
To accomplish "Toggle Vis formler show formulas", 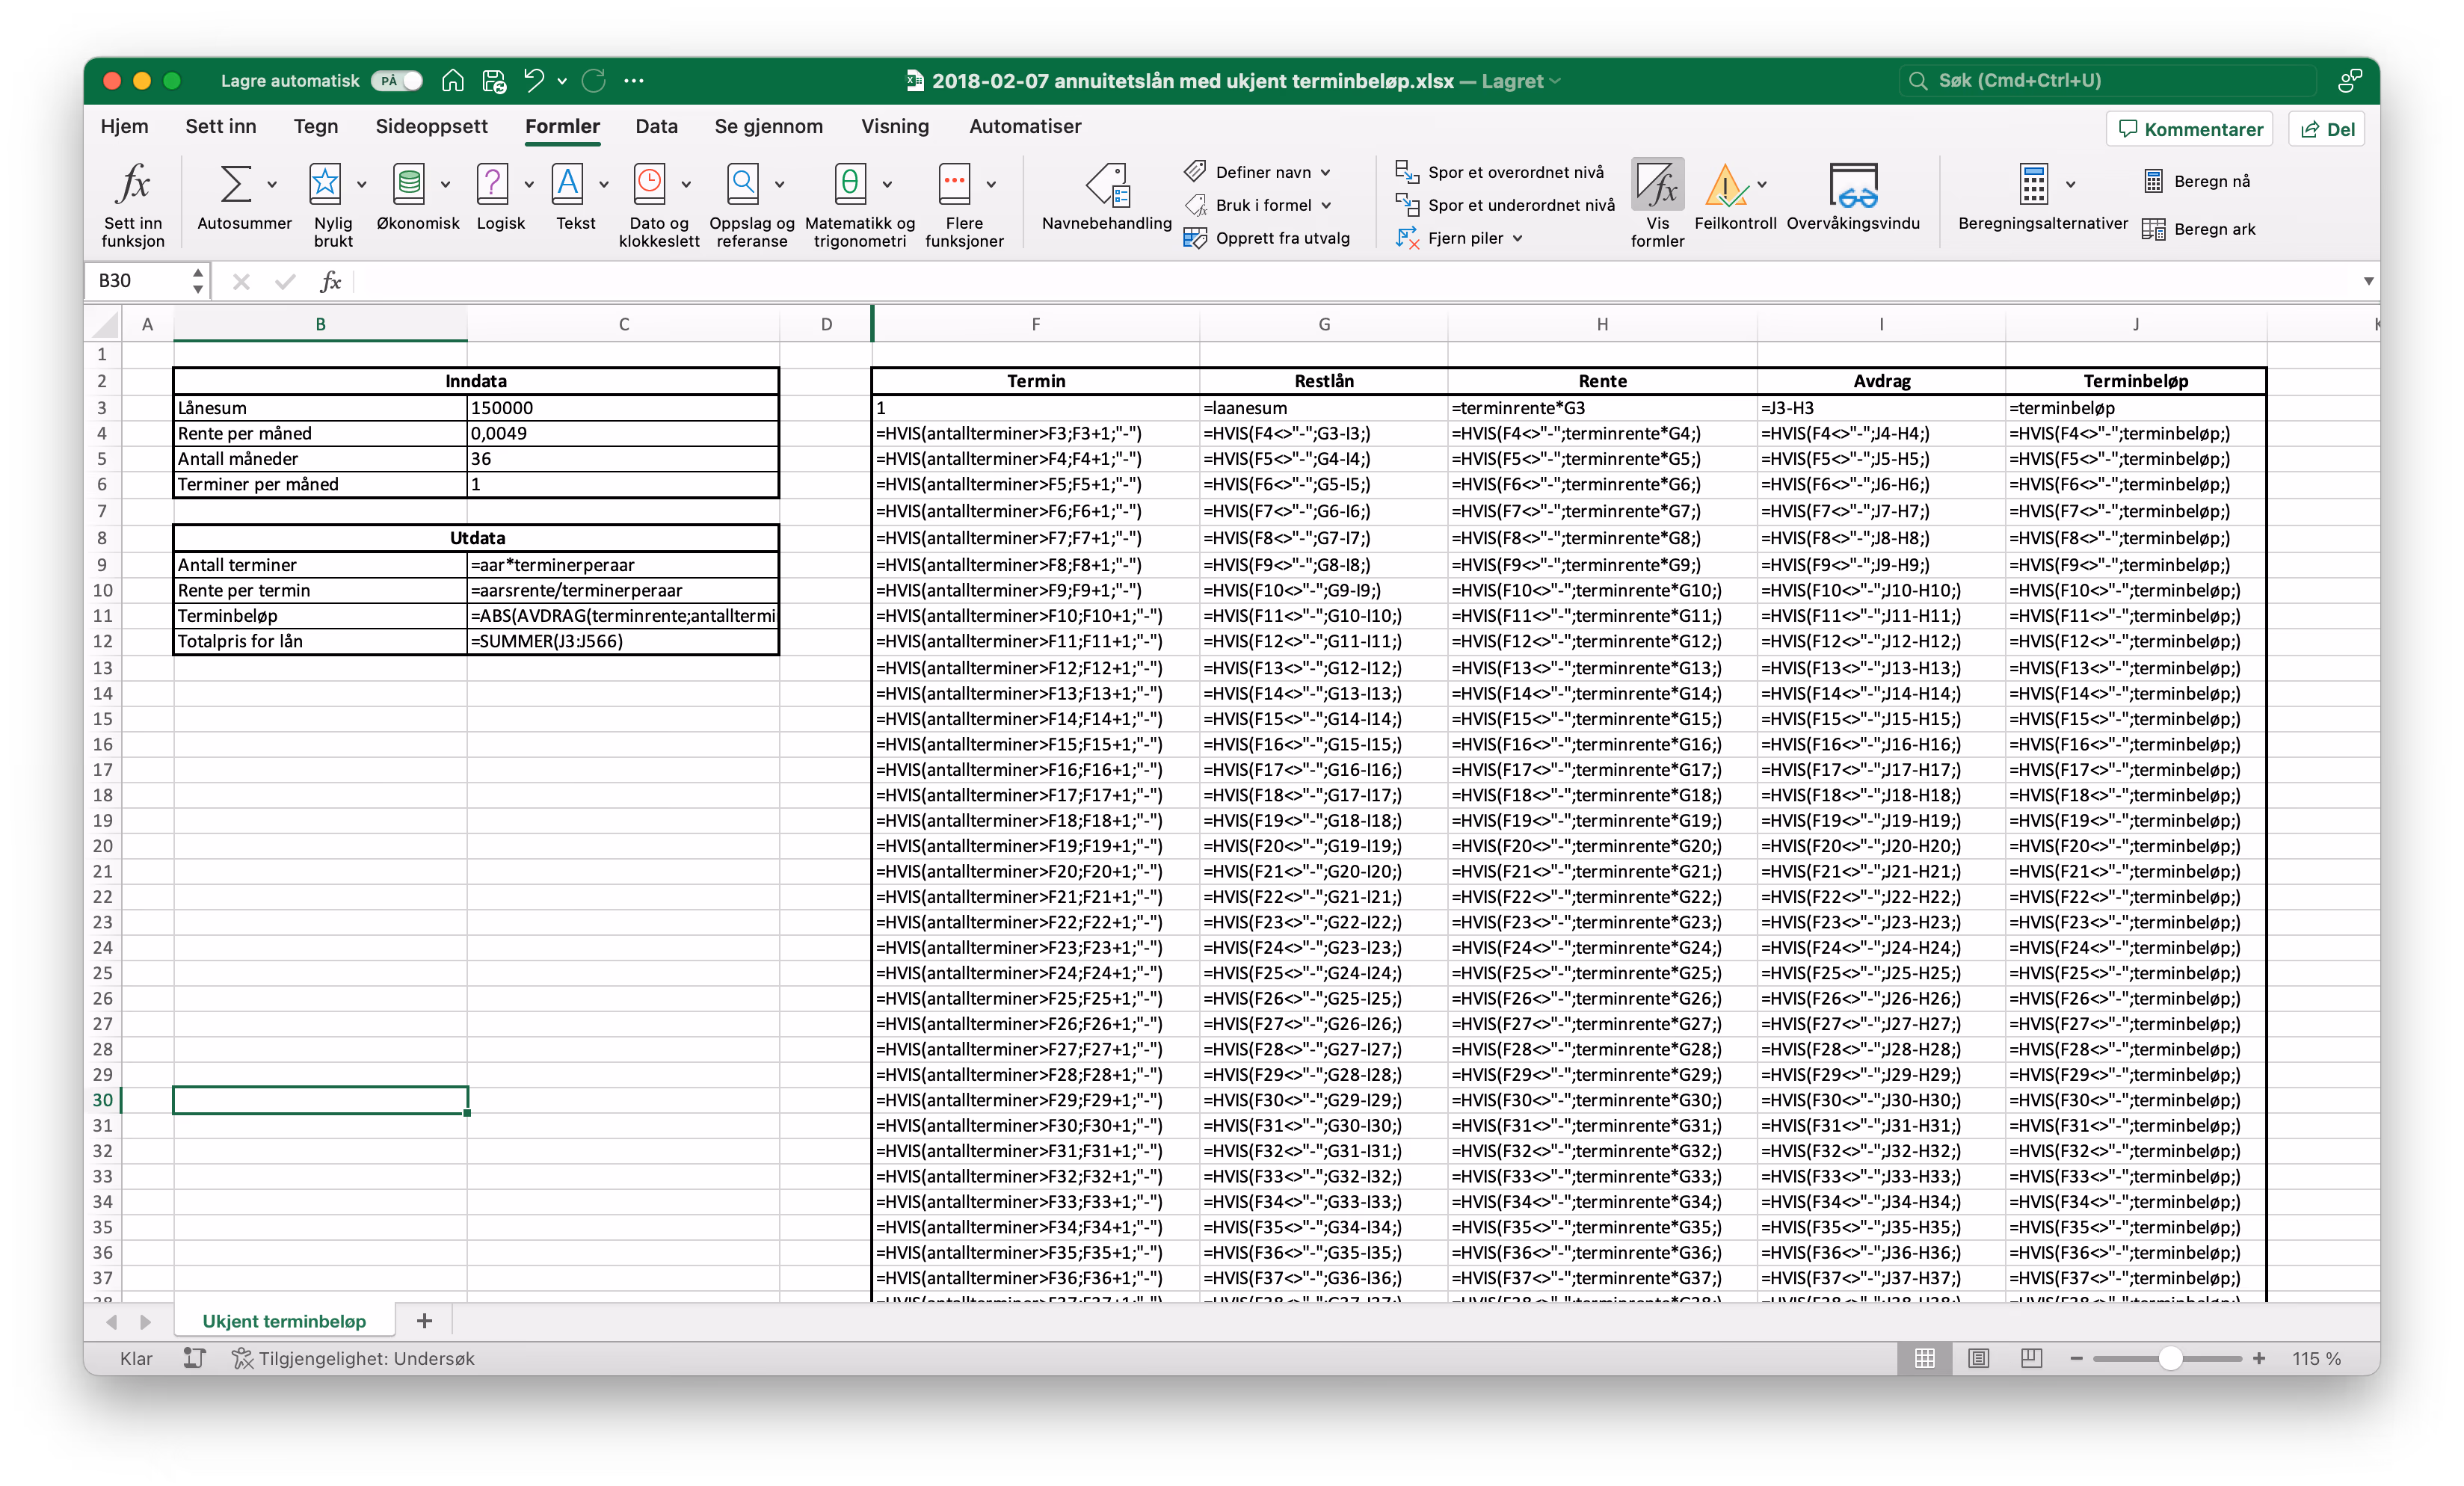I will pos(1657,203).
